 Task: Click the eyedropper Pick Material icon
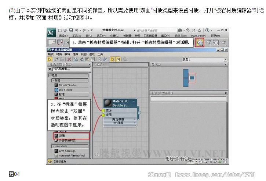pos(57,59)
